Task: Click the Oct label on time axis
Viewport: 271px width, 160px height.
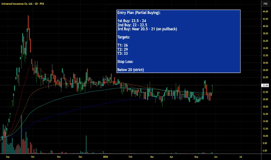Action: coord(33,157)
